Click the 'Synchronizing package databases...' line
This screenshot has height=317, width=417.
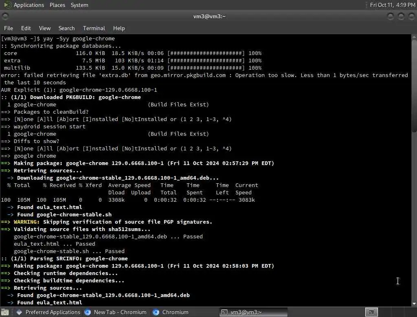[61, 46]
